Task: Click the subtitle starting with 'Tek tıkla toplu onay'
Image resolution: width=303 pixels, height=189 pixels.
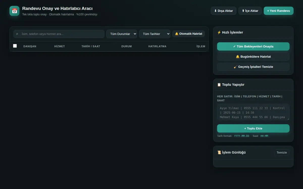Action: point(60,14)
